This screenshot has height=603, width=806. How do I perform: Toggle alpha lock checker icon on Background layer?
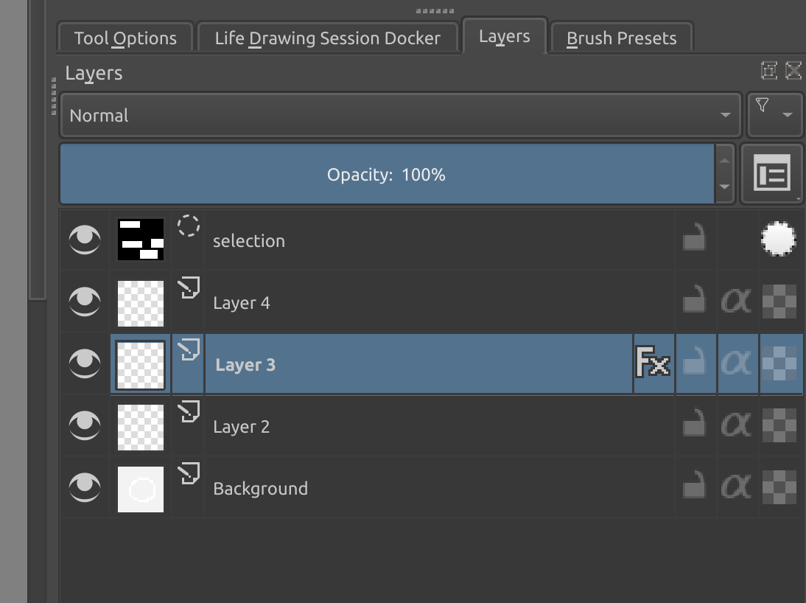[x=779, y=488]
